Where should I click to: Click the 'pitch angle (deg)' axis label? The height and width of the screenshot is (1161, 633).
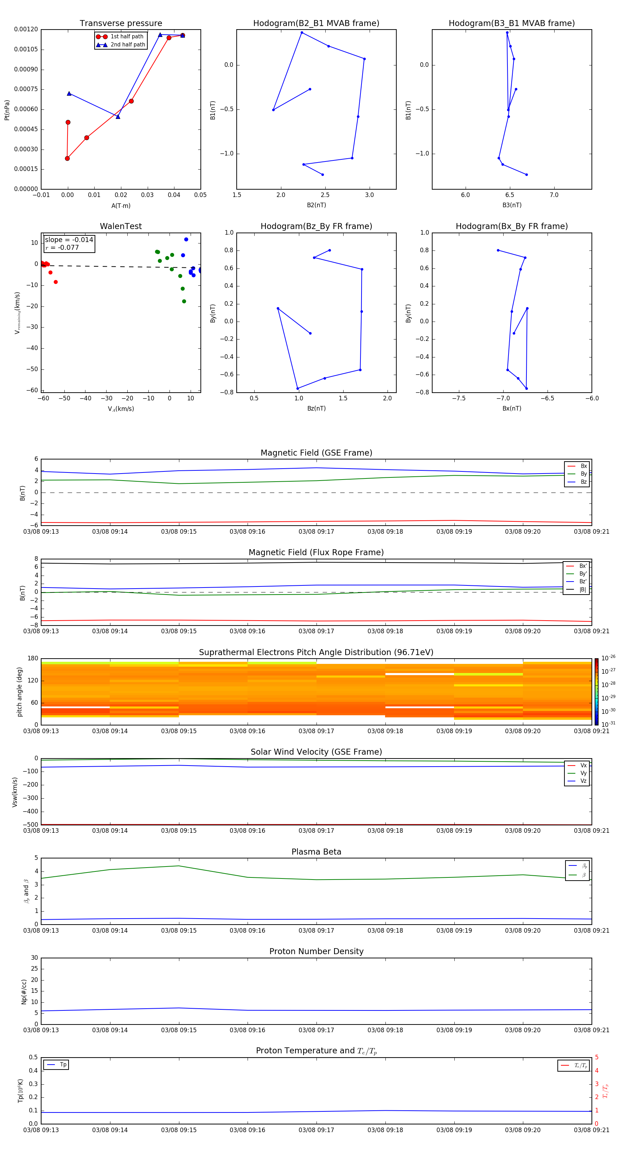[19, 692]
